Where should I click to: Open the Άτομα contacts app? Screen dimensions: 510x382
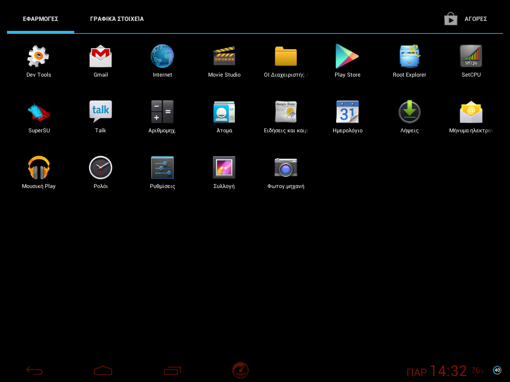(x=224, y=112)
